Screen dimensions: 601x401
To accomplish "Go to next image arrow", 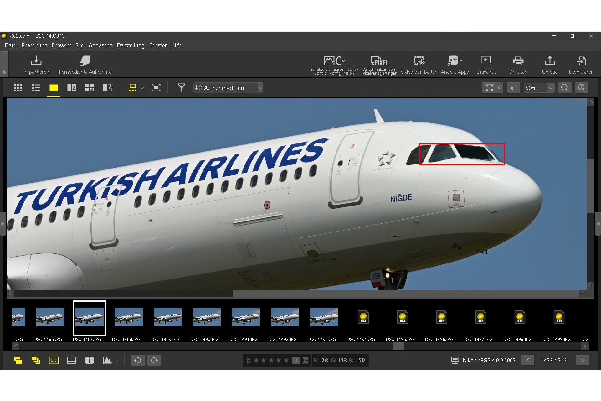I will (x=582, y=360).
